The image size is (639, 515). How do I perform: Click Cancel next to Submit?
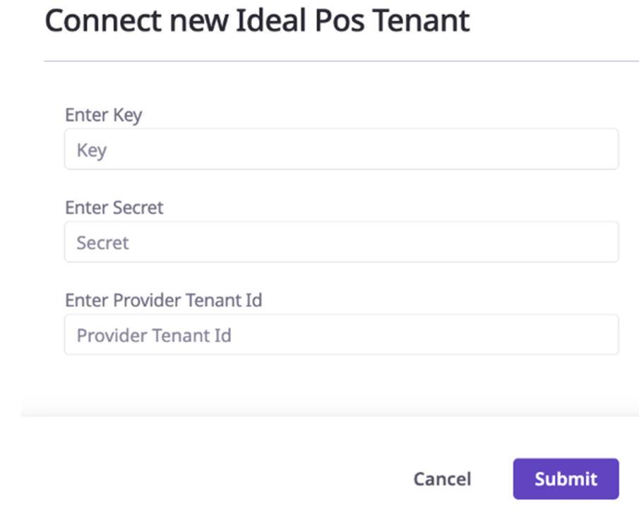click(x=442, y=479)
